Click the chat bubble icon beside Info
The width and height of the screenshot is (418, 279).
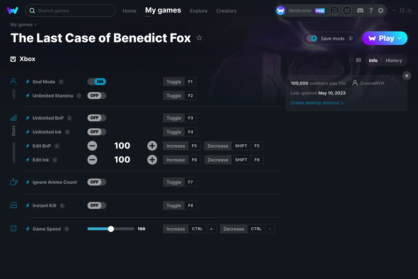tap(358, 60)
